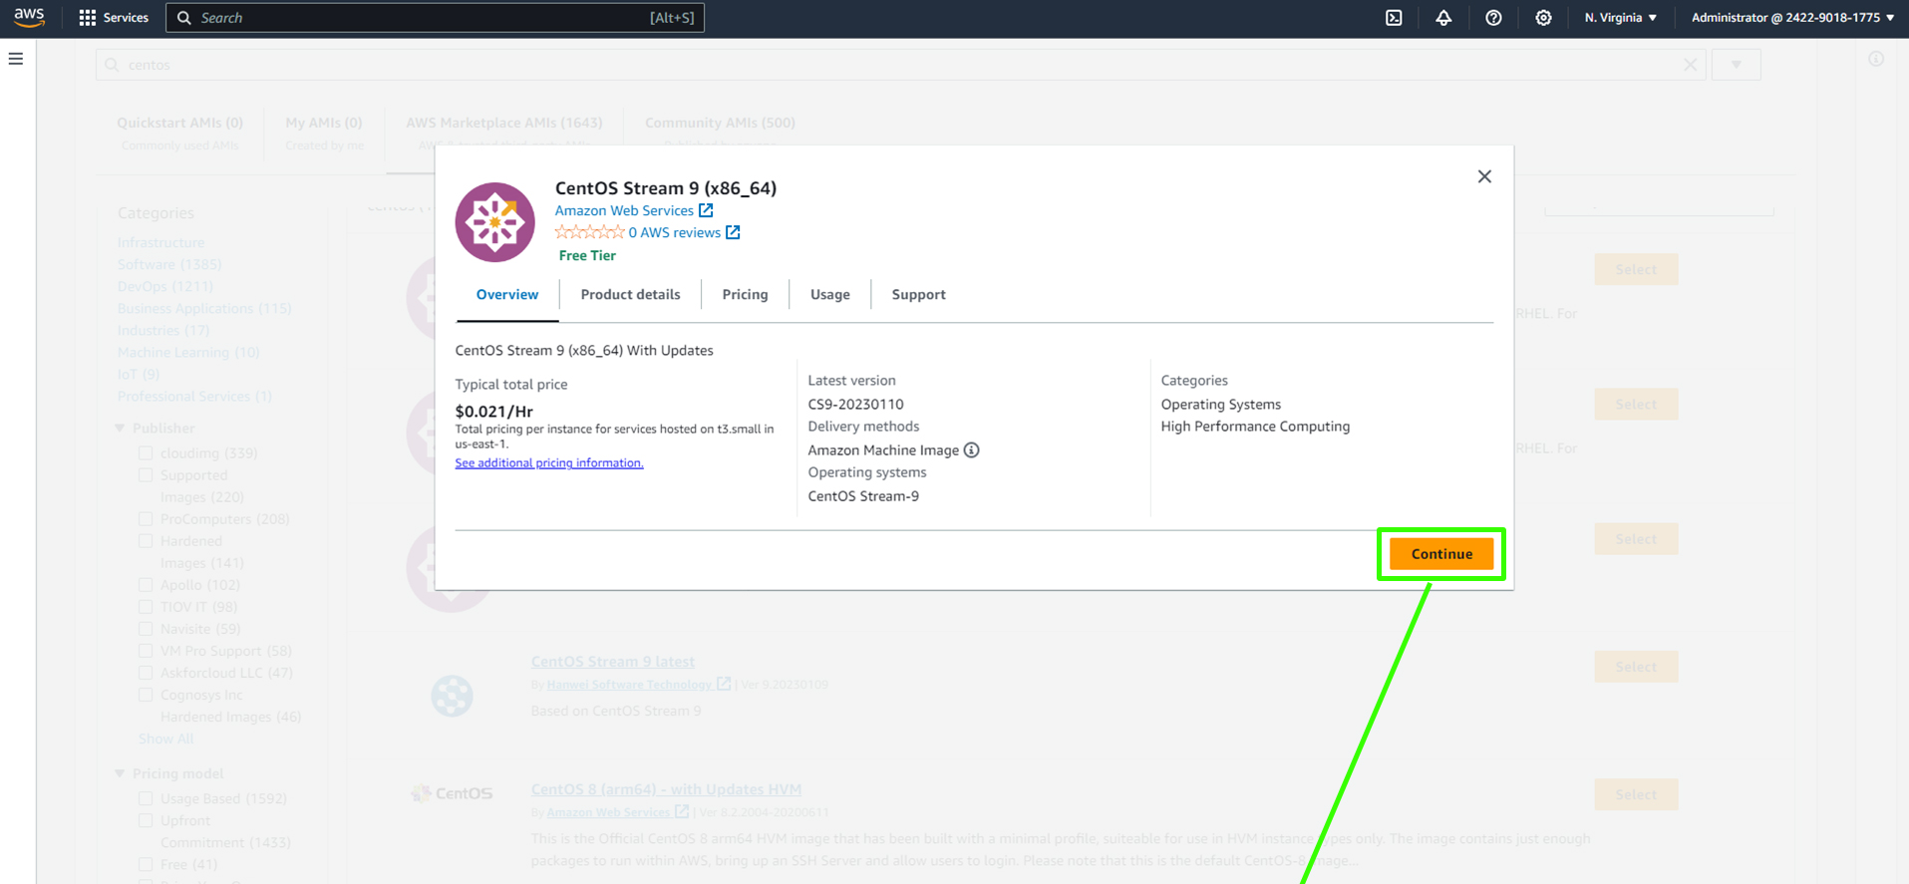Click the star rating icons
The width and height of the screenshot is (1909, 884).
(x=589, y=232)
